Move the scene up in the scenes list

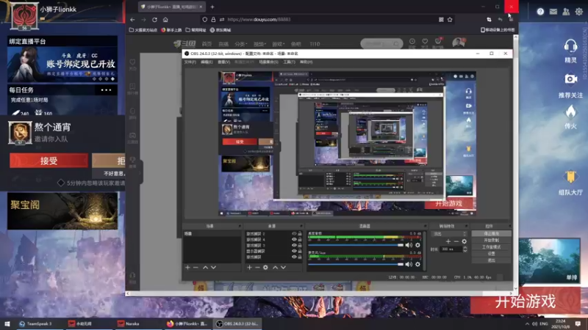pos(205,268)
